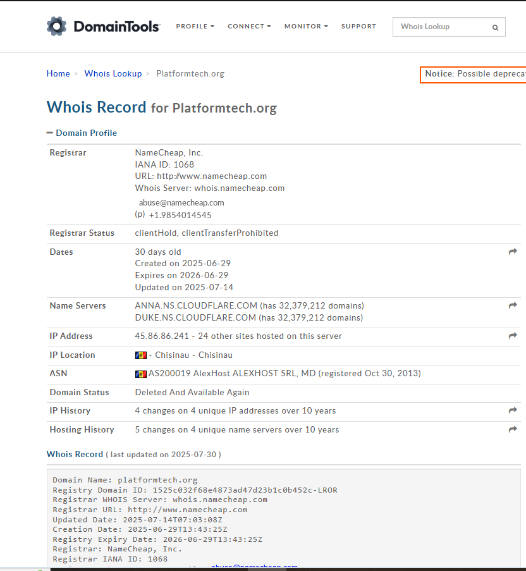526x571 pixels.
Task: Click the share arrow in Name Servers row
Action: (x=513, y=305)
